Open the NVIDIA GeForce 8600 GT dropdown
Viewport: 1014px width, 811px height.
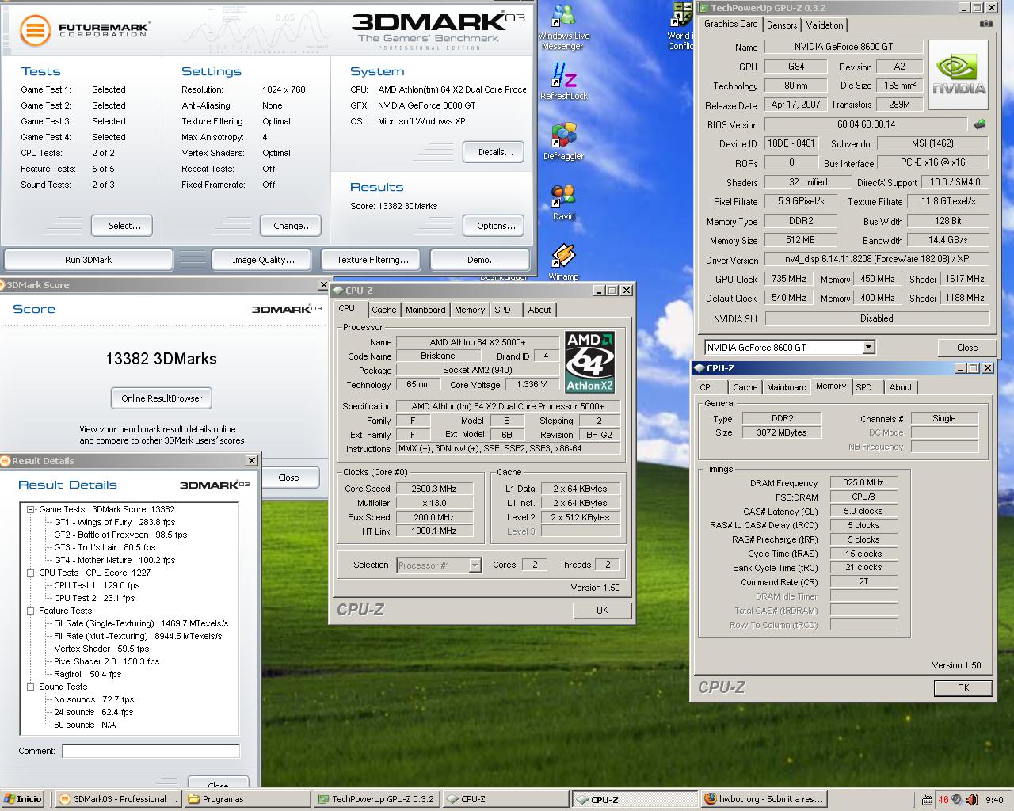pyautogui.click(x=868, y=347)
